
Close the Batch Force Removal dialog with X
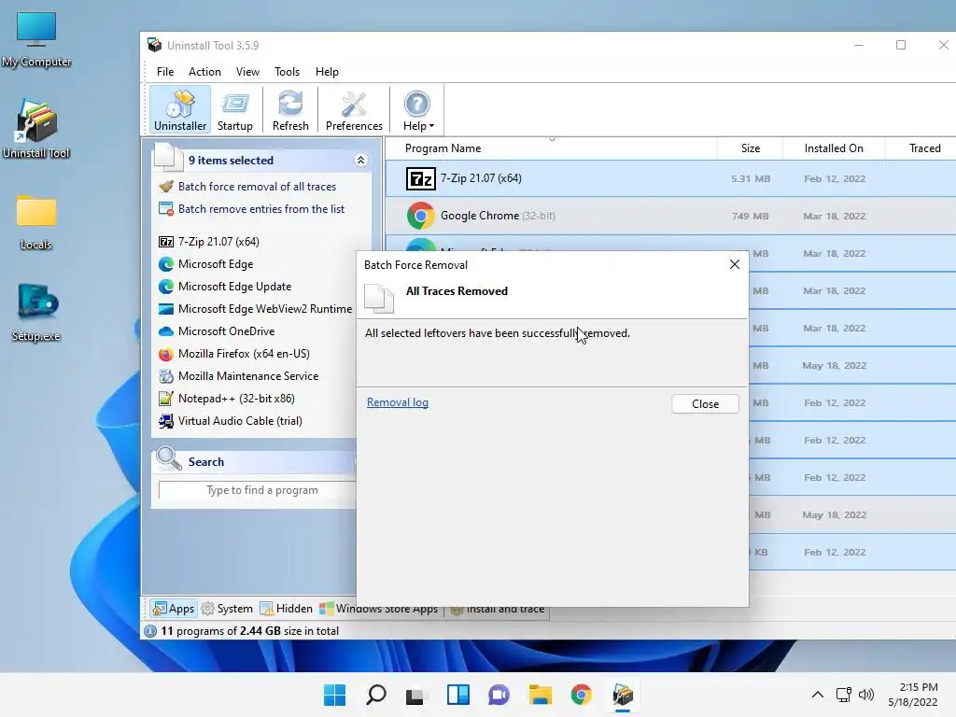pos(734,264)
